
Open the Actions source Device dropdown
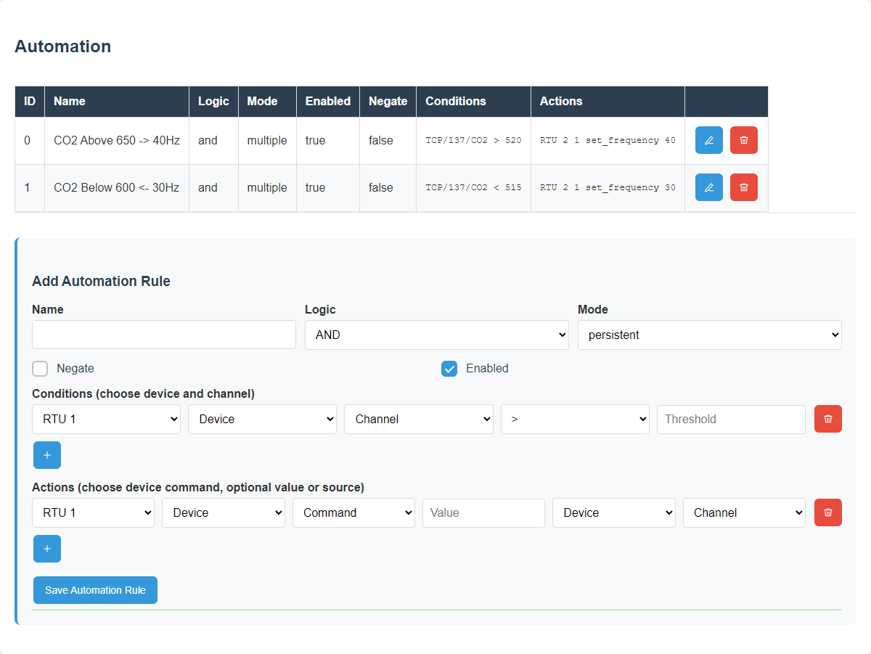click(x=614, y=512)
